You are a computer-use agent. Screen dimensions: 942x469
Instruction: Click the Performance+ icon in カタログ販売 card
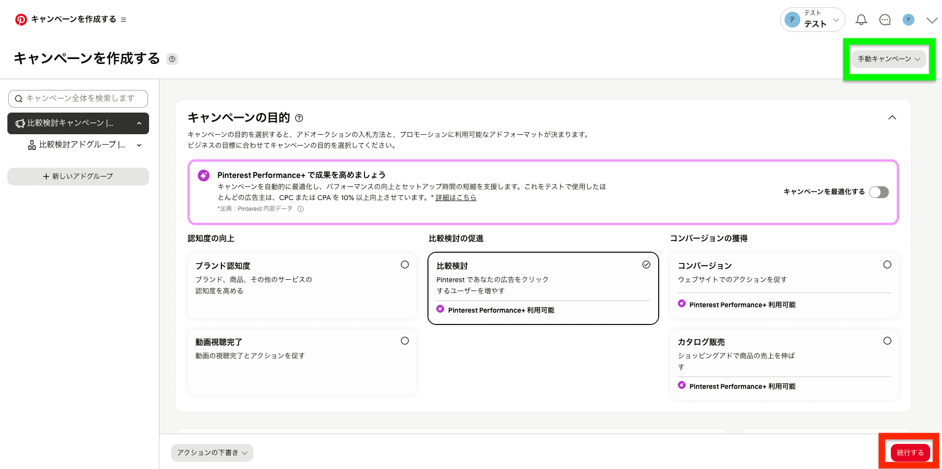(682, 385)
